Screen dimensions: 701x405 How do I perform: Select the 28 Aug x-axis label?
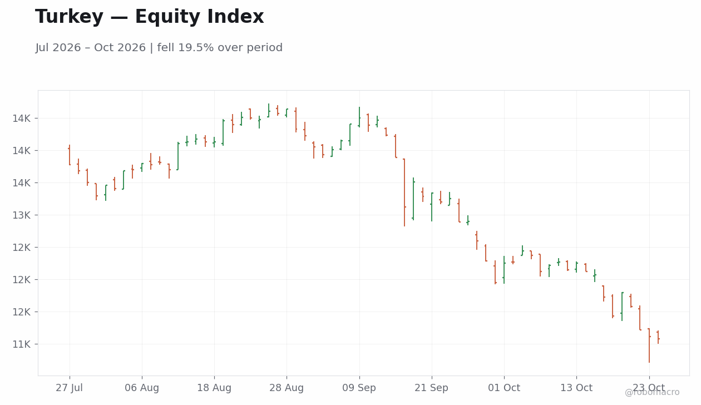[287, 388]
